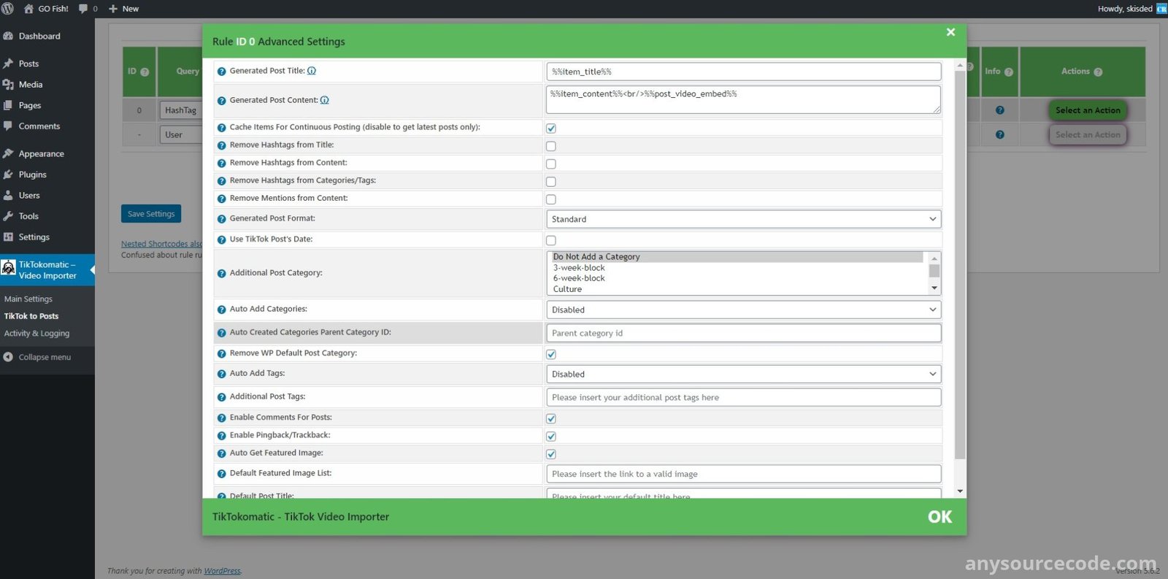1168x579 pixels.
Task: Click help icon for Remove Hashtags from Title
Action: pos(222,145)
